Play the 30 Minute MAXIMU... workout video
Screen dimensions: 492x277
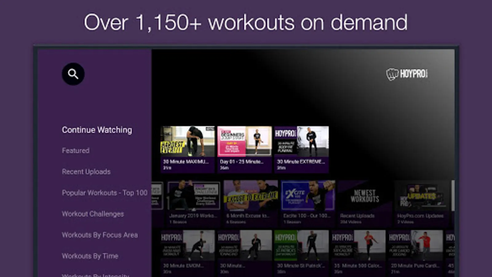pos(188,149)
